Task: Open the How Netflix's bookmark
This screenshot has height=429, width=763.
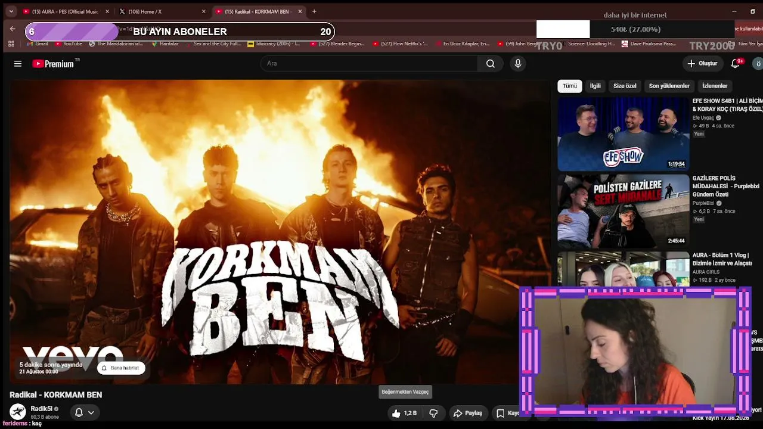Action: point(400,44)
